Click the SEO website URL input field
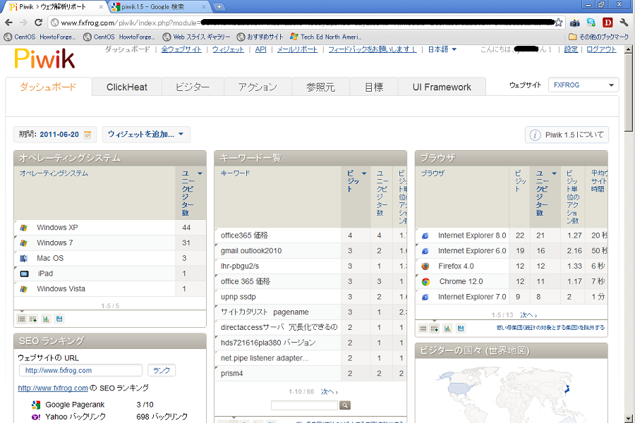This screenshot has width=635, height=423. 82,370
